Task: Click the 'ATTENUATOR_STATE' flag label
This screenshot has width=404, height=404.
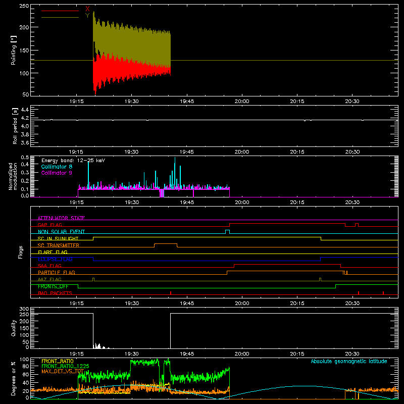Action: (61, 218)
